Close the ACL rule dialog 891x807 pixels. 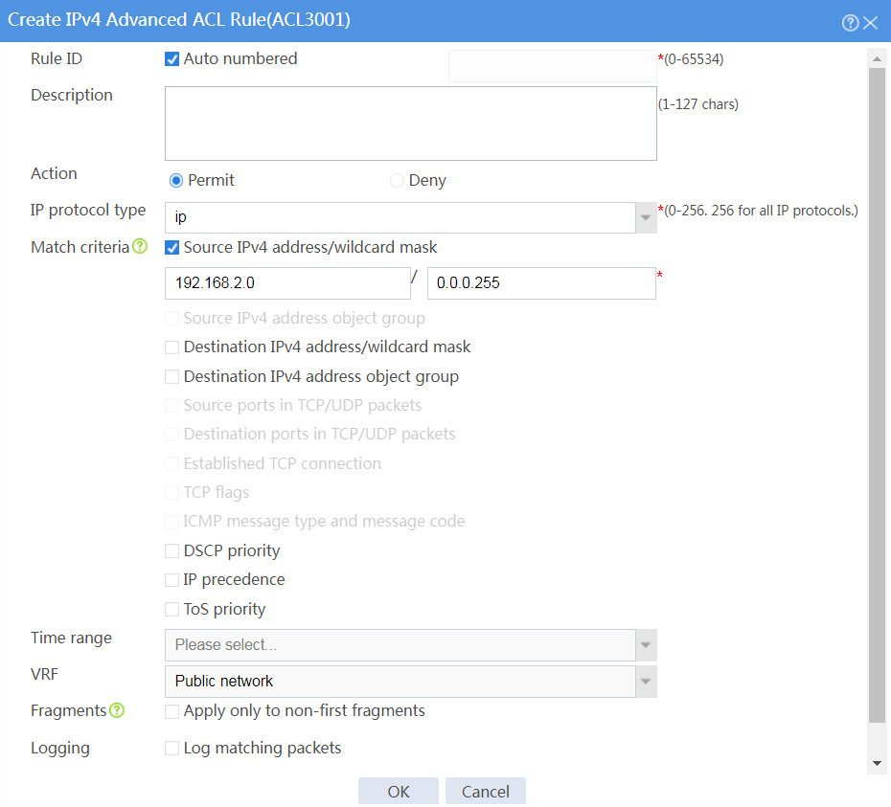tap(871, 23)
